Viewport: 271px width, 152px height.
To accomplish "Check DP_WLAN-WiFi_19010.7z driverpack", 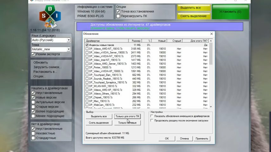I will click(87, 86).
